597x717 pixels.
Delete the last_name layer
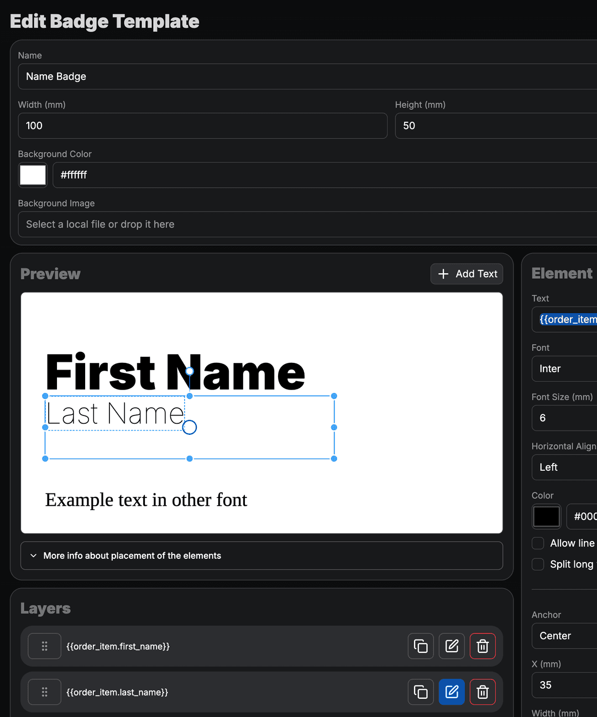483,692
